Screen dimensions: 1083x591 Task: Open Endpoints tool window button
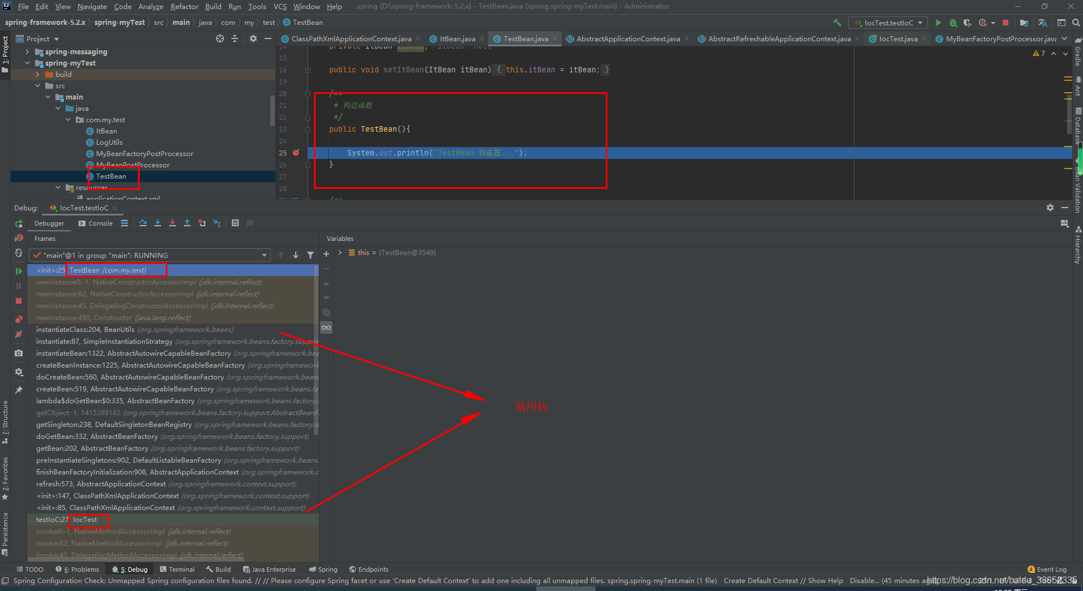click(369, 569)
